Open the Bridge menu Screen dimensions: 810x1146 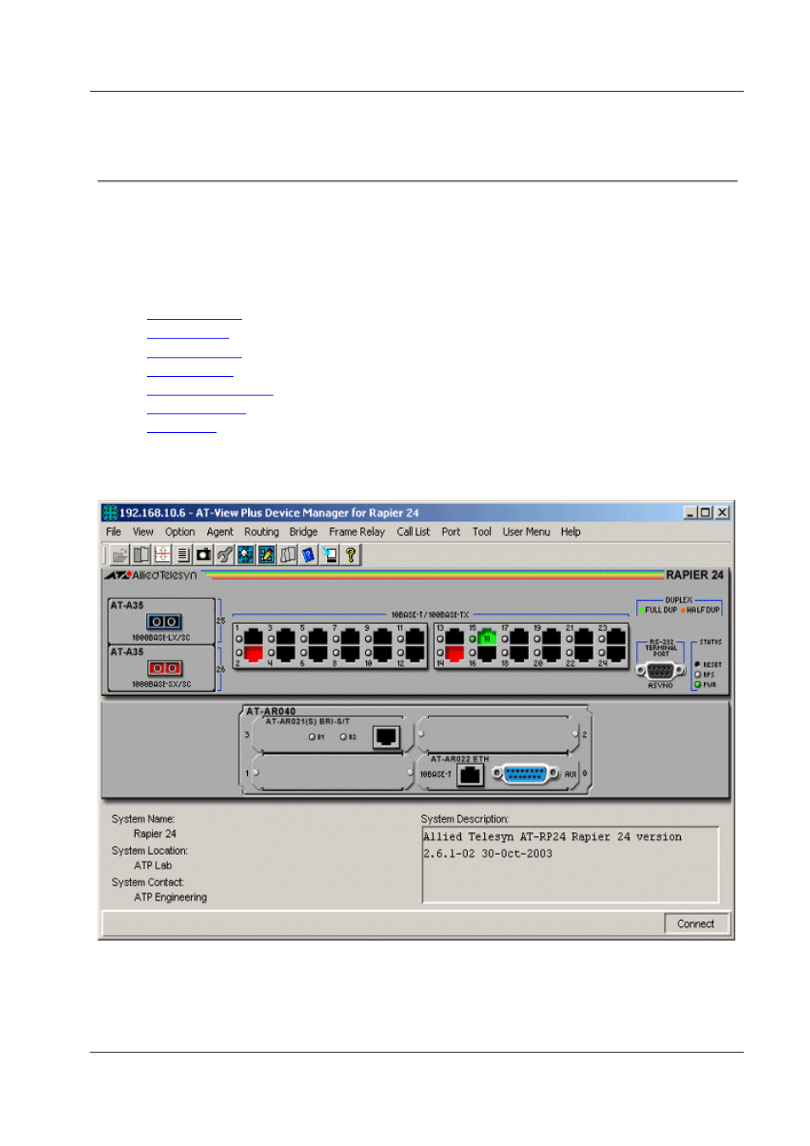click(x=303, y=532)
